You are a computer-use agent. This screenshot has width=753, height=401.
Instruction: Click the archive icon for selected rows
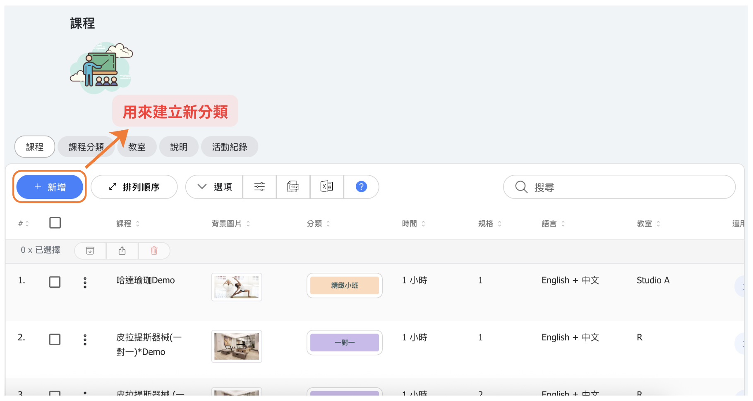(90, 251)
